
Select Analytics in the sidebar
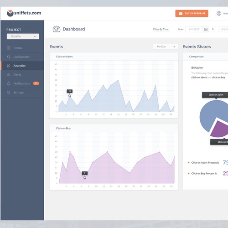click(22, 66)
